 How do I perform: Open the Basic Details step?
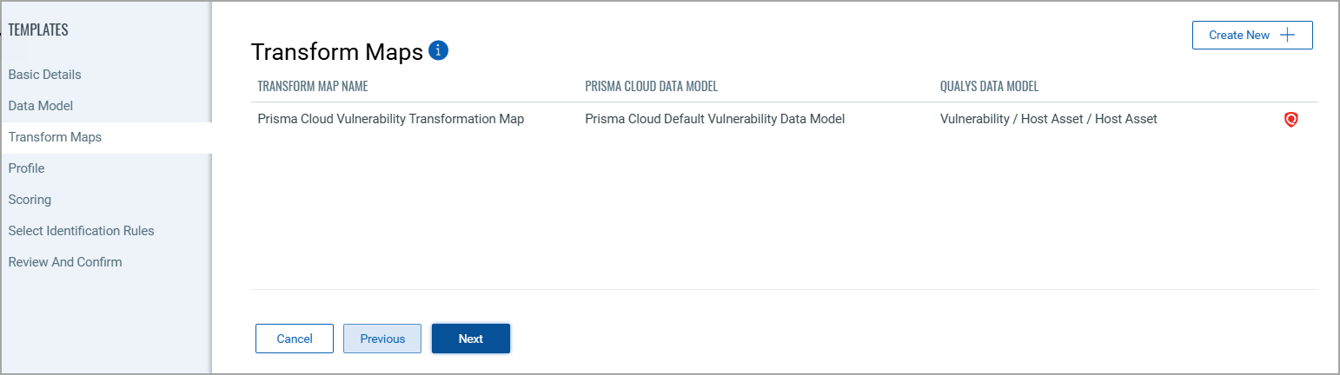(44, 75)
